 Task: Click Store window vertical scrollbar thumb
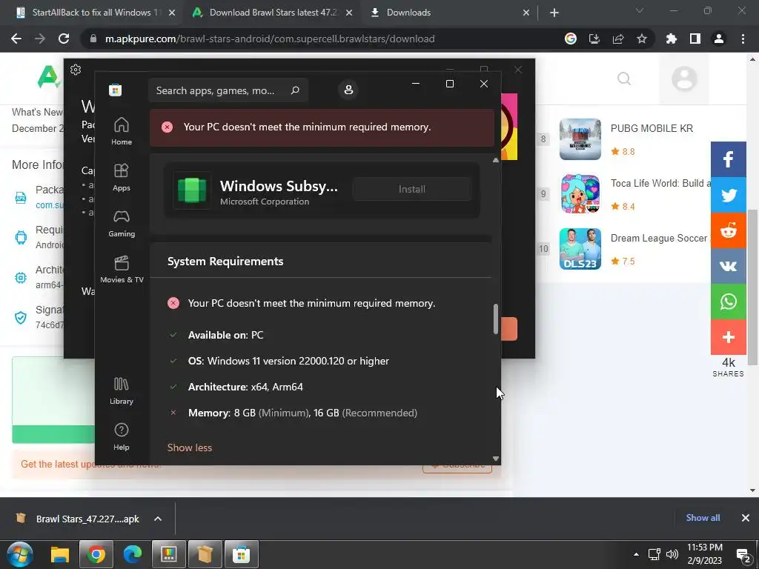tap(495, 319)
